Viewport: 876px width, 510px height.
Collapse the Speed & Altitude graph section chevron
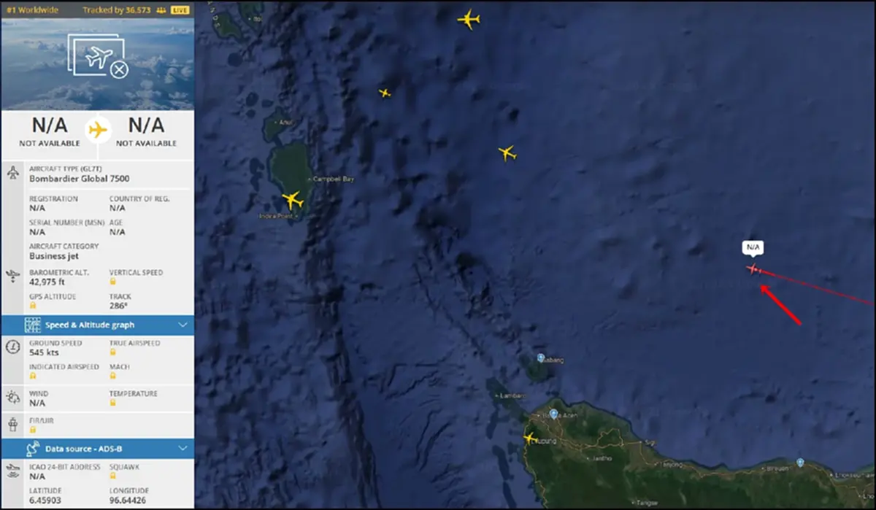click(182, 325)
